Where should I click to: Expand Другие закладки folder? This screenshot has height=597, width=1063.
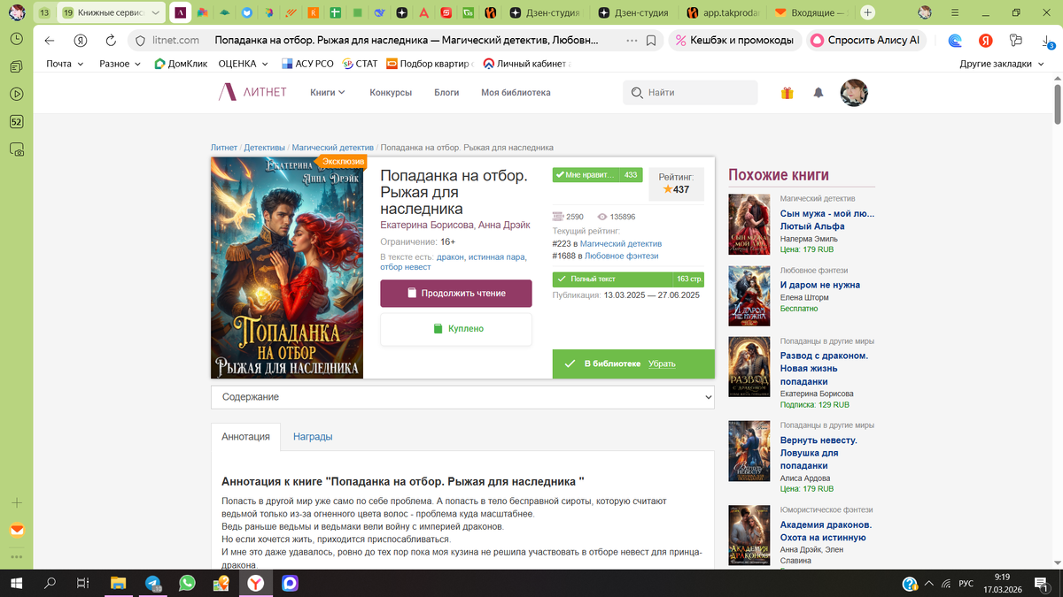(x=1002, y=64)
